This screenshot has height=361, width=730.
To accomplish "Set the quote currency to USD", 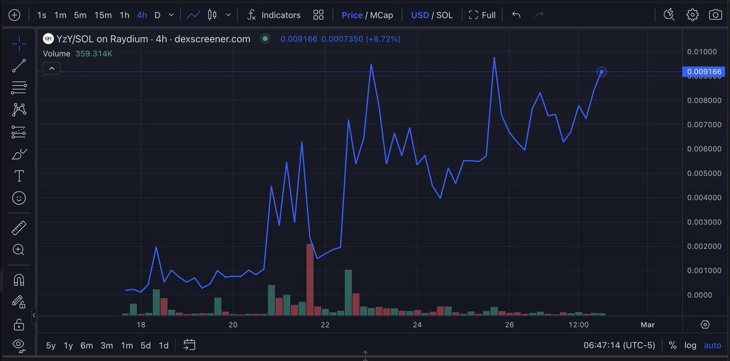I will (x=420, y=15).
